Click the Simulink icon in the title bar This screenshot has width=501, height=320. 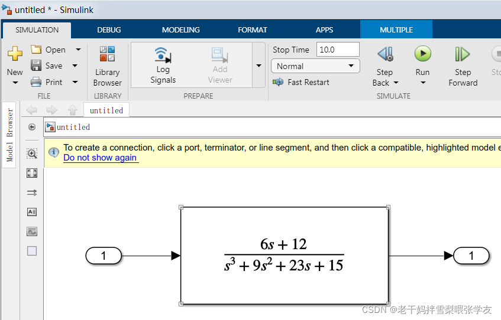(7, 9)
